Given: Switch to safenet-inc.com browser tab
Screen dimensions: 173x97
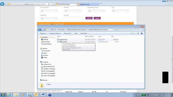Looking at the screenshot, I should pyautogui.click(x=88, y=4).
